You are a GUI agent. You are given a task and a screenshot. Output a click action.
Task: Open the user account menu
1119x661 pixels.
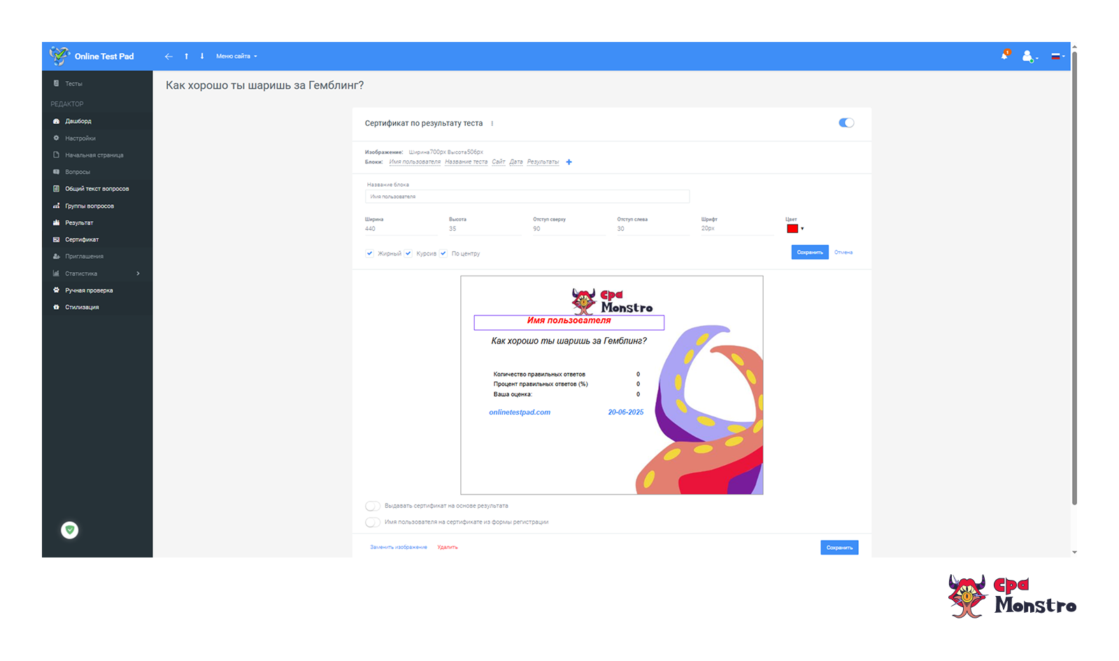[x=1029, y=57]
